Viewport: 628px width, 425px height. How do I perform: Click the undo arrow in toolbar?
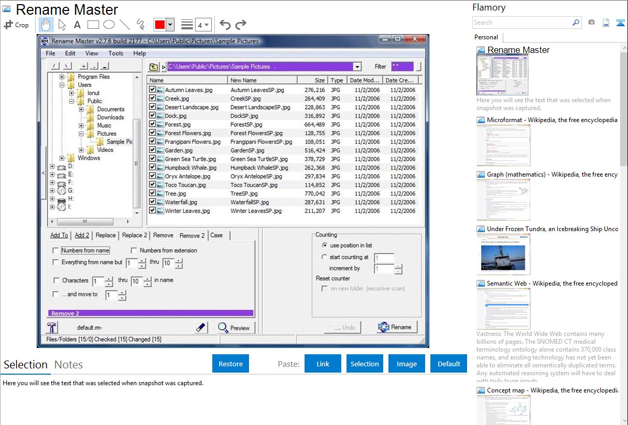(x=225, y=25)
